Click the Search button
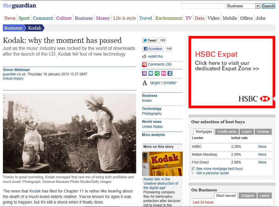Viewport: 279px width, 207px height. 268,6
